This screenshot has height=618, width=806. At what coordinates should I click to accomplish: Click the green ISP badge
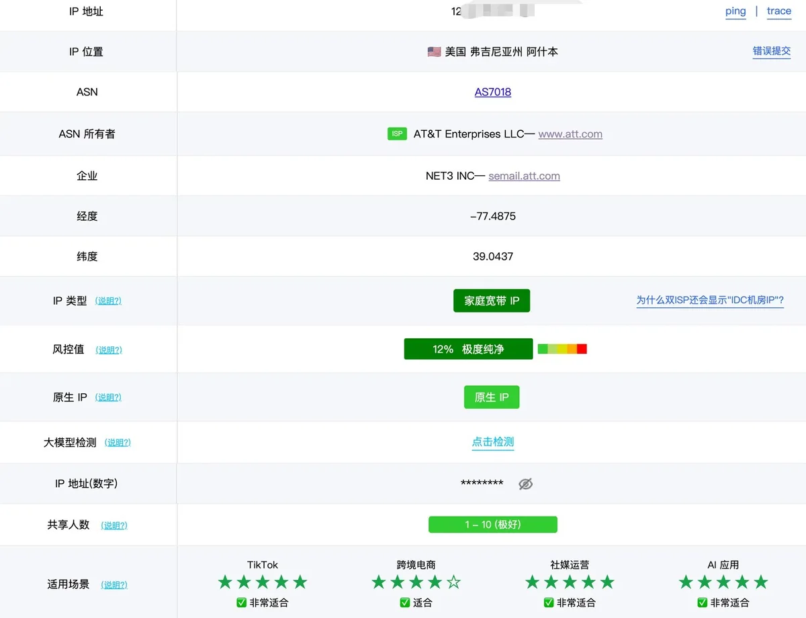click(x=397, y=134)
